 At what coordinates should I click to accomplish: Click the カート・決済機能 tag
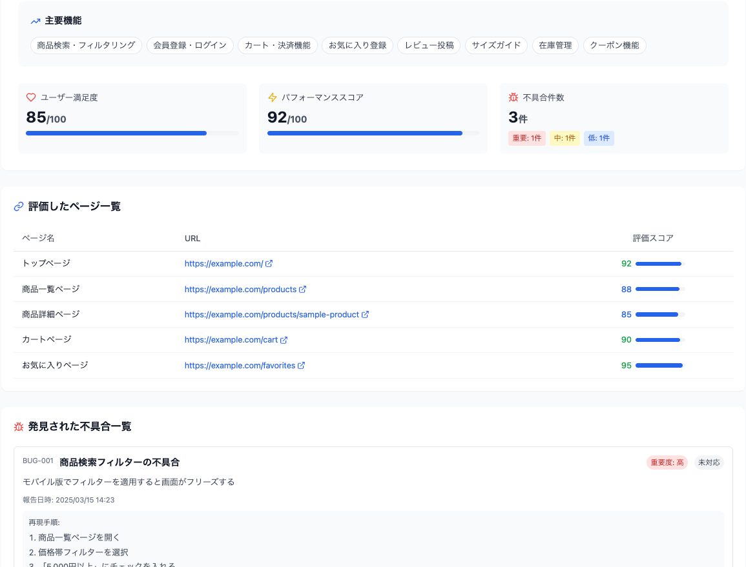point(277,45)
